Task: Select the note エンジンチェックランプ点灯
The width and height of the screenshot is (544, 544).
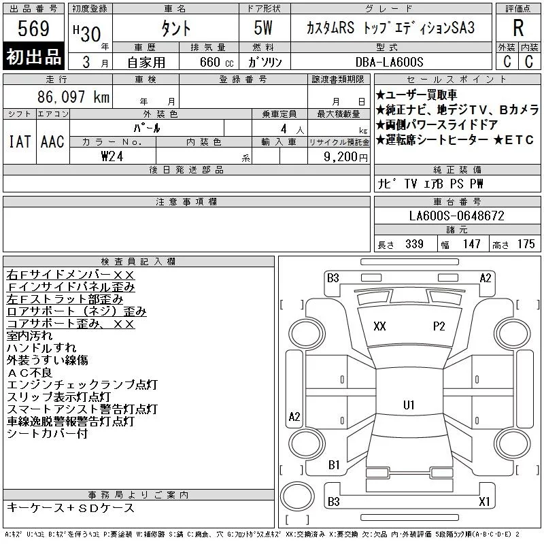Action: click(82, 385)
